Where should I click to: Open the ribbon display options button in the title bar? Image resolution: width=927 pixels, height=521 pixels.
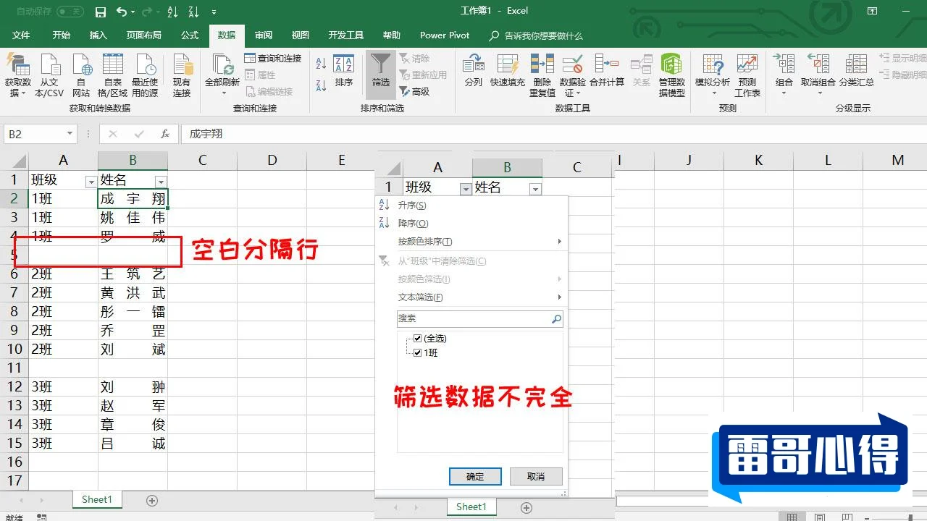click(873, 11)
